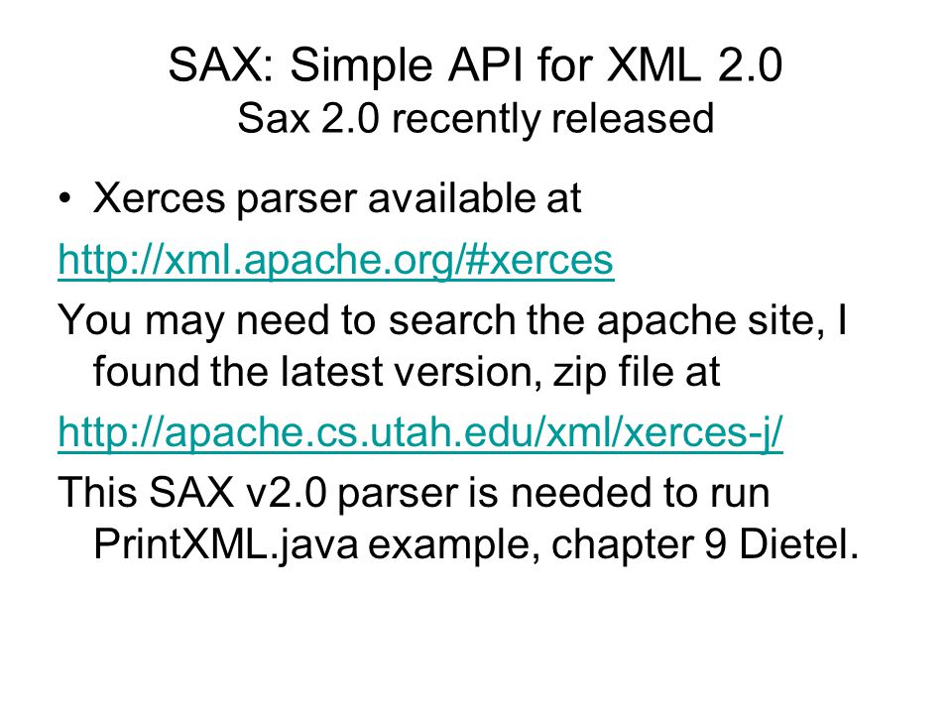Screen dimensions: 952x714
Task: Click the word 'released' in the subtitle
Action: pos(632,118)
